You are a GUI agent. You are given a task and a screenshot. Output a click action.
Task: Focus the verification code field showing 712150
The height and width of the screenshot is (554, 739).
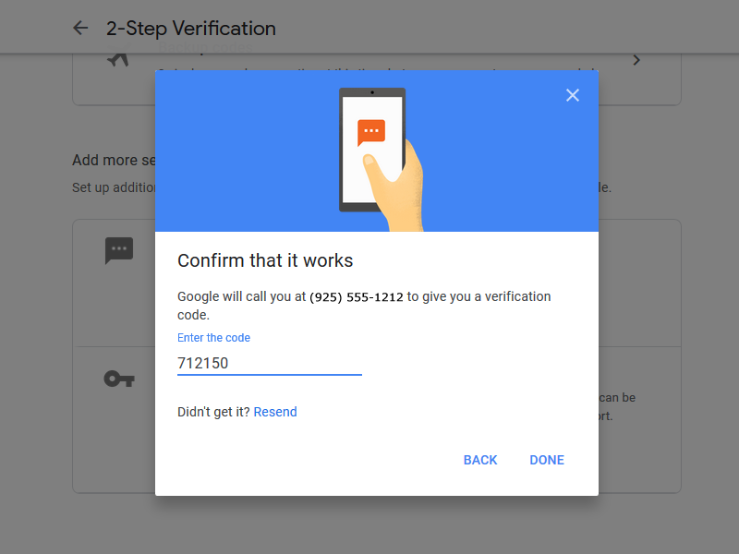click(x=269, y=363)
